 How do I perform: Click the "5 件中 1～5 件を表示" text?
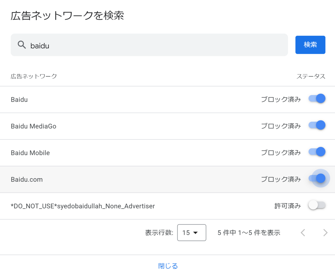point(249,233)
